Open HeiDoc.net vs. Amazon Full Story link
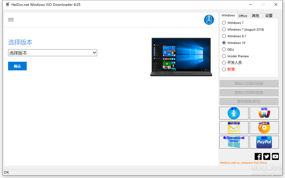 244,163
